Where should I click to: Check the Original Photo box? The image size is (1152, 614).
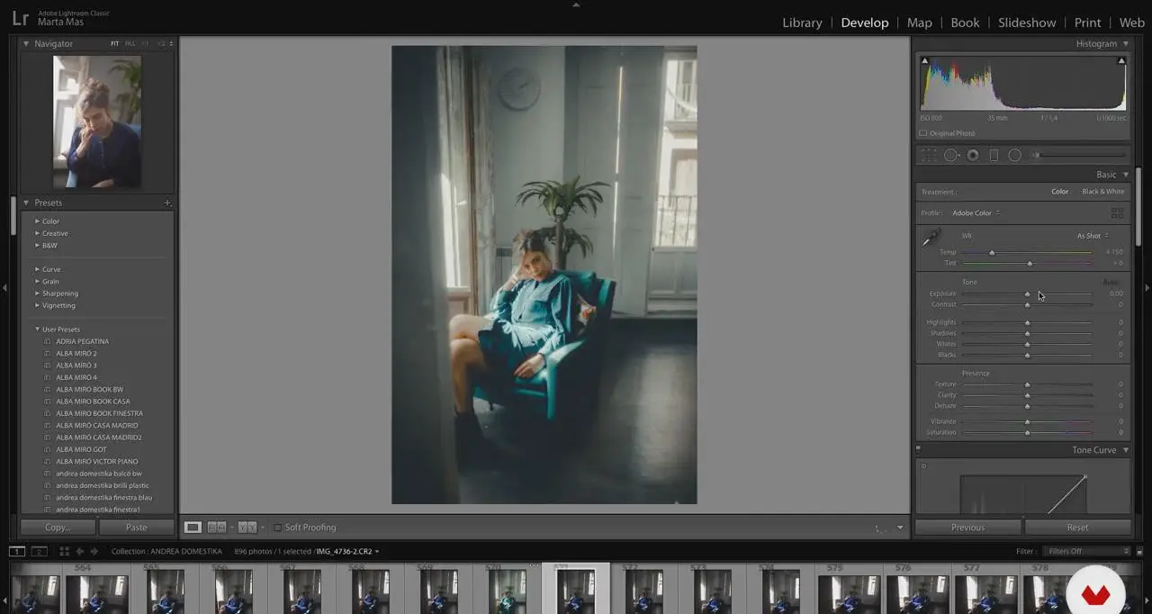923,133
